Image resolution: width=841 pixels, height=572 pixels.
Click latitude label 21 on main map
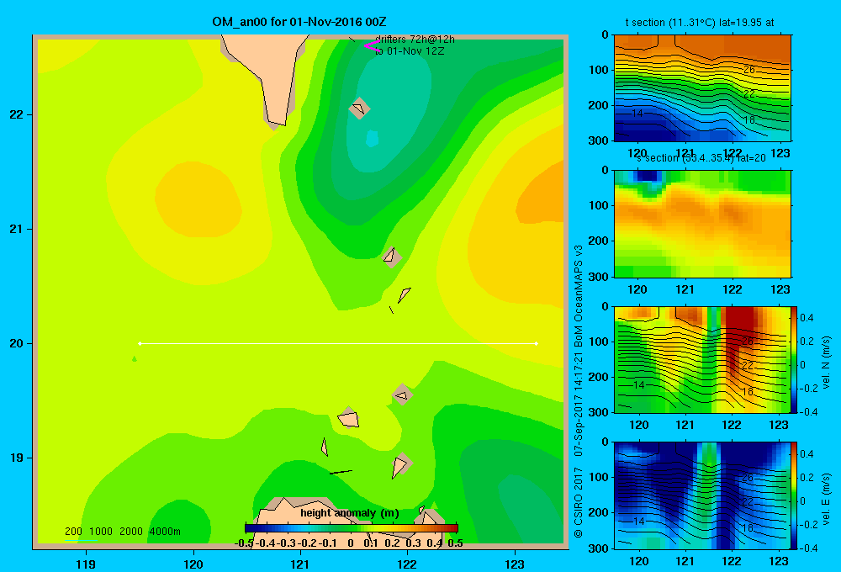[16, 229]
